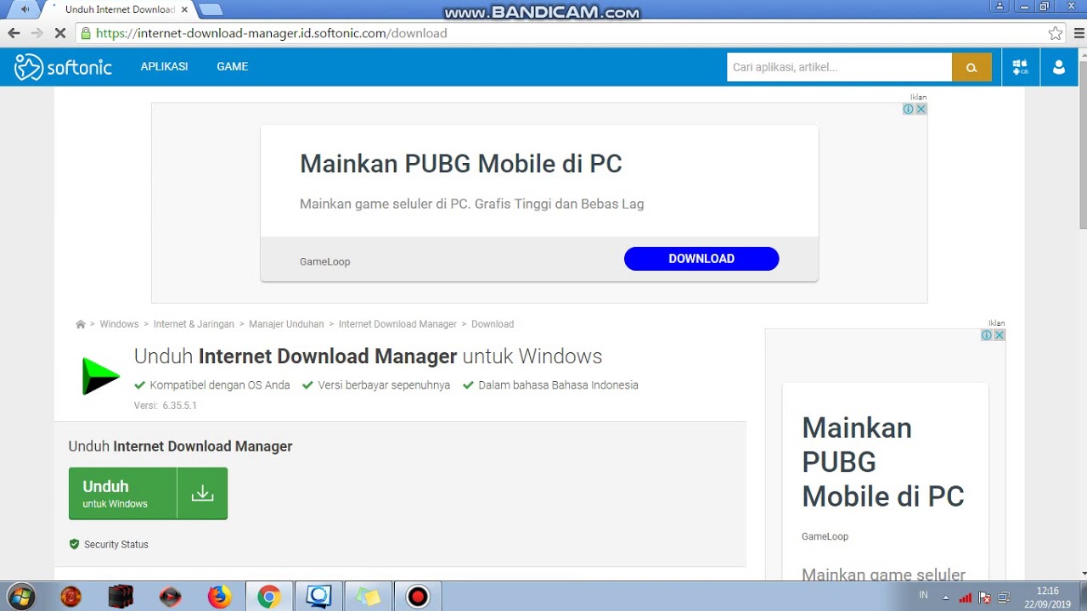Screen dimensions: 1087x611
Task: Click the blue DOWNLOAD ad button
Action: tap(701, 259)
